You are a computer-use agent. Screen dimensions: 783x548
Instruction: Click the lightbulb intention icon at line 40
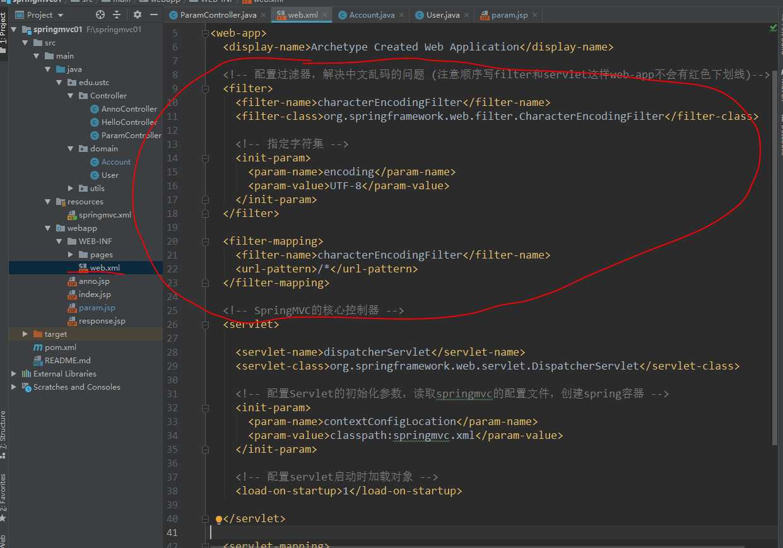(219, 520)
